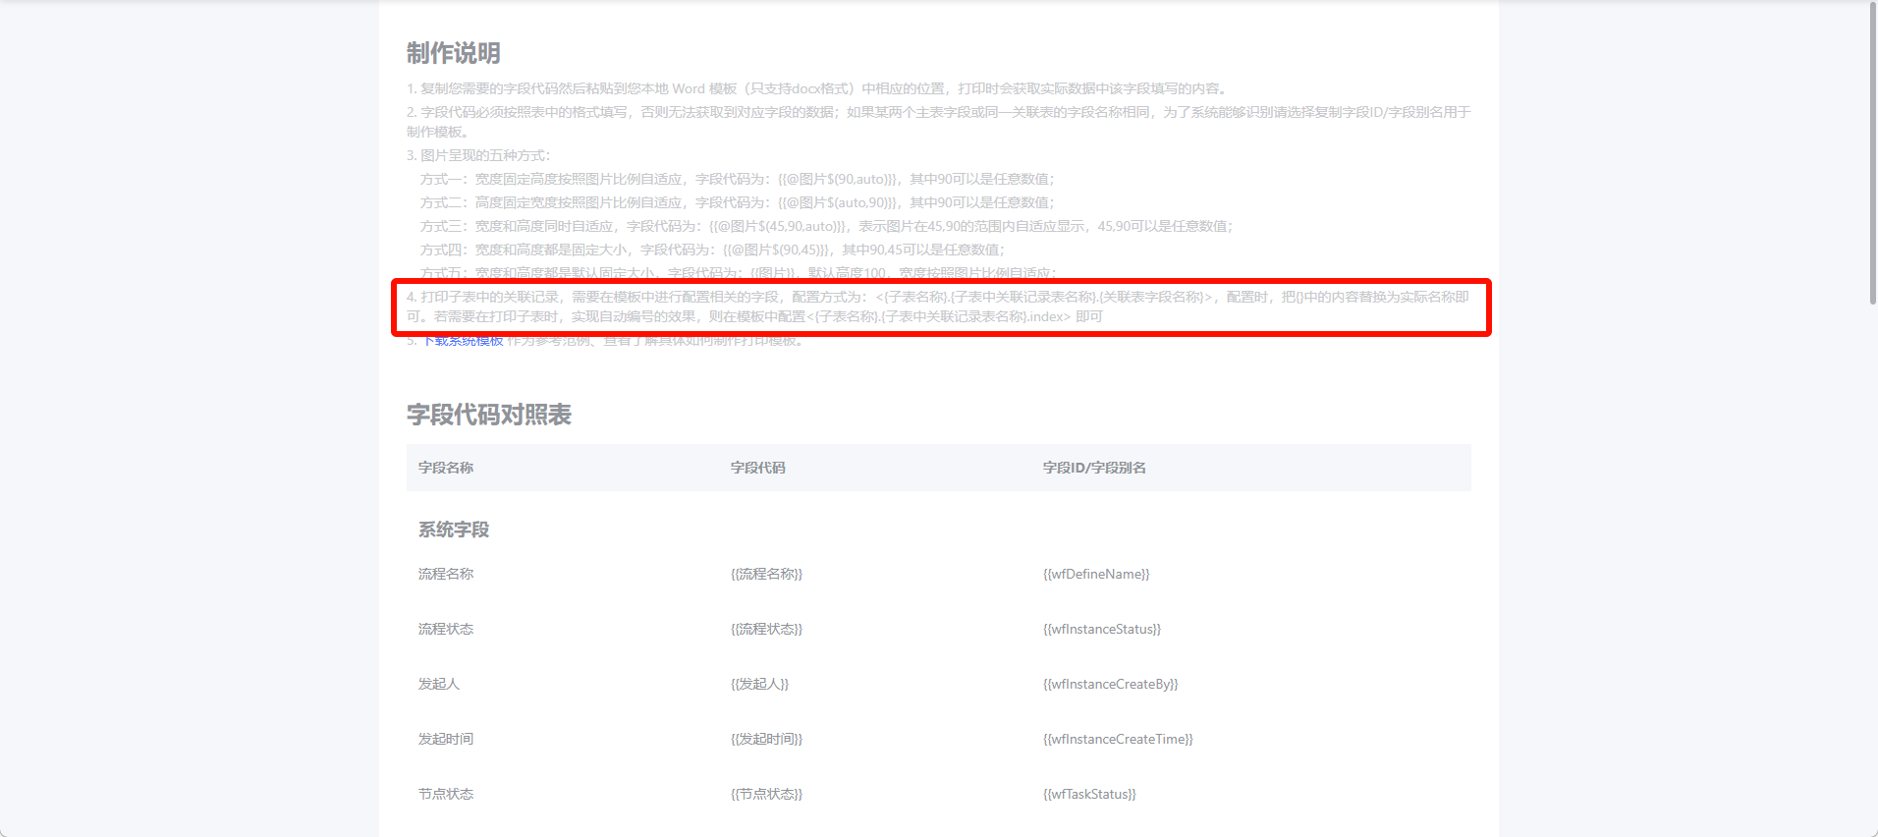This screenshot has height=837, width=1878.
Task: Select the {{wfInstanceCreateTime}} field ID
Action: [x=1118, y=739]
